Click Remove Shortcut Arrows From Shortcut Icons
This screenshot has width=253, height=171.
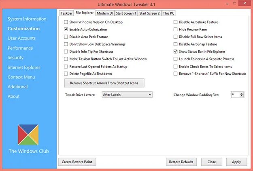(x=104, y=83)
